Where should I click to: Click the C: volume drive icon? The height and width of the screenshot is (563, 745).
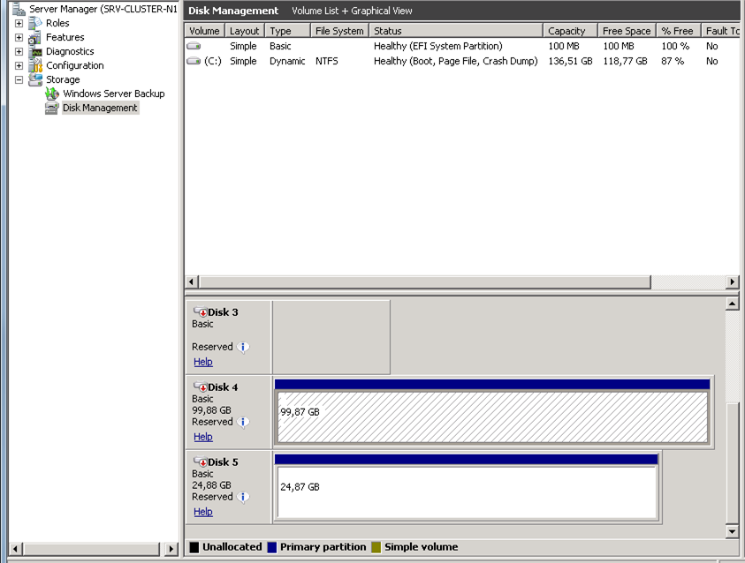point(194,62)
